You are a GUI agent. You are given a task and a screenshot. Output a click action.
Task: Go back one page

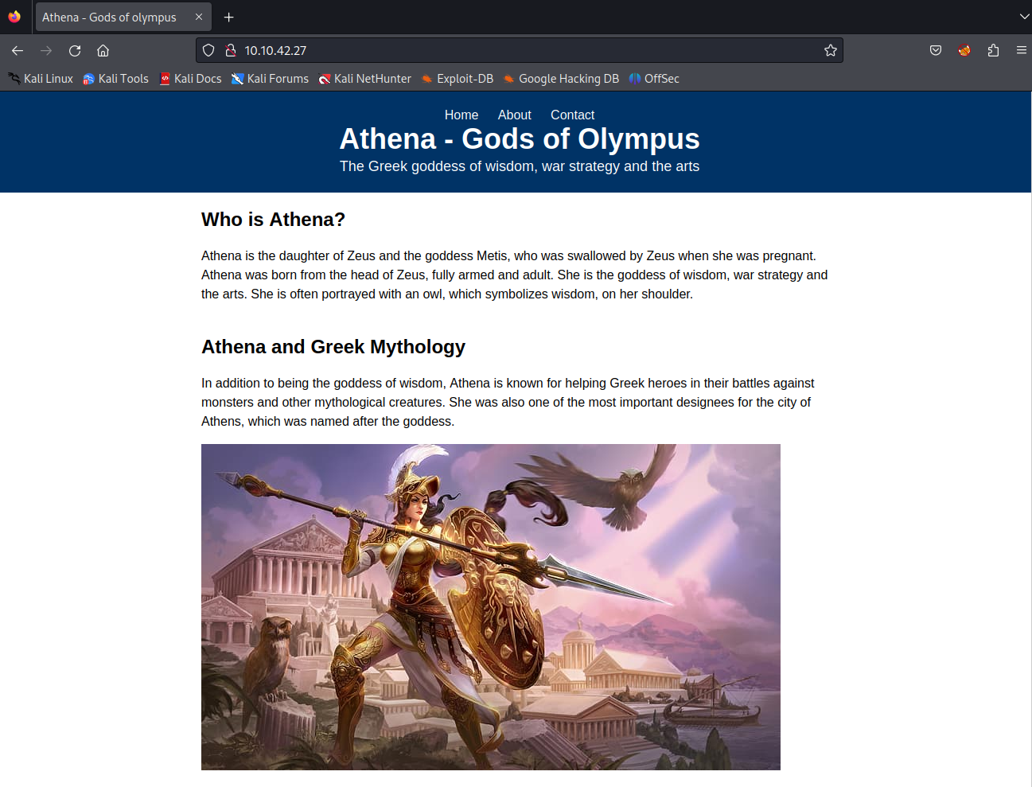[18, 50]
